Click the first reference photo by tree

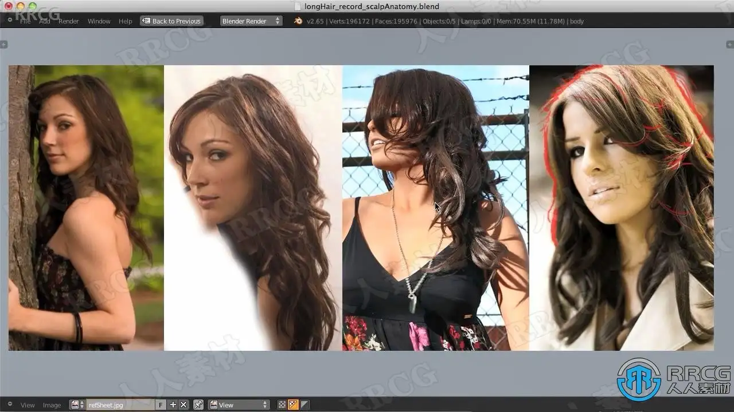click(x=86, y=208)
